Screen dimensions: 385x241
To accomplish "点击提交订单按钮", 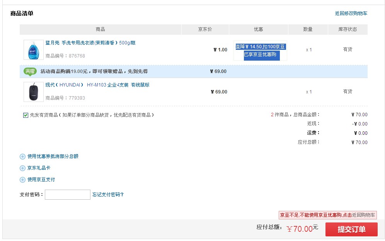I will pyautogui.click(x=352, y=229).
